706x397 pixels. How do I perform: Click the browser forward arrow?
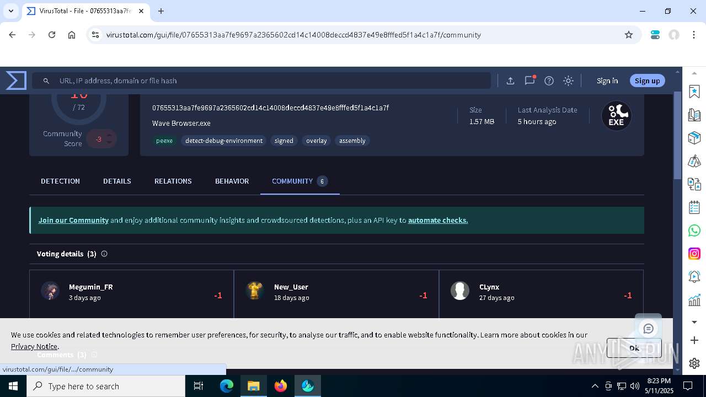tap(32, 35)
